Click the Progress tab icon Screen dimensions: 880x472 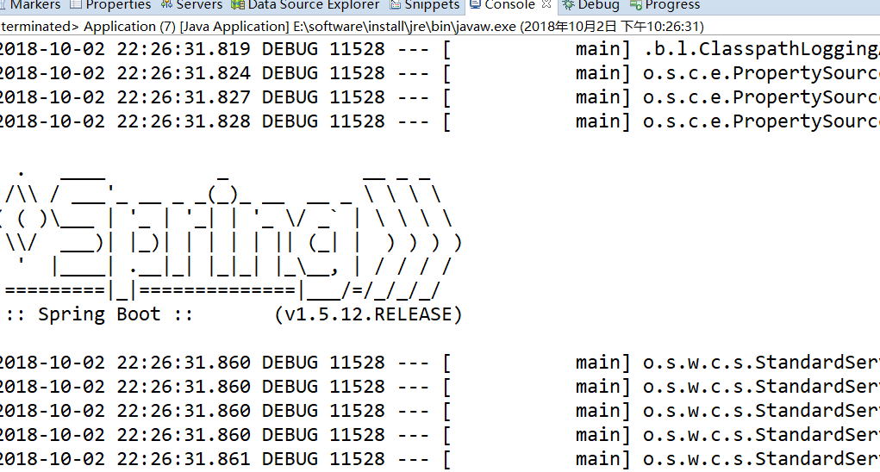tap(636, 5)
